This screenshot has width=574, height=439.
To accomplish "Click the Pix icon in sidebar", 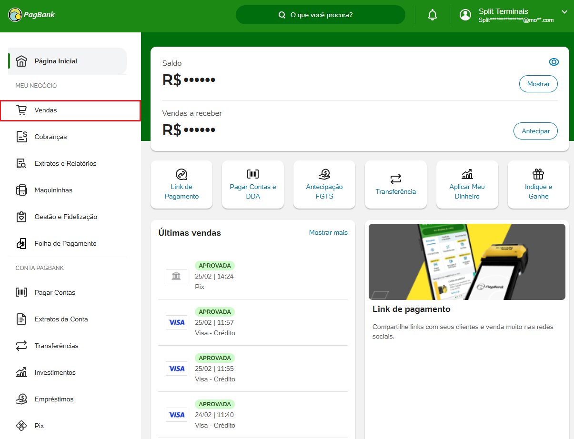I will pyautogui.click(x=21, y=426).
